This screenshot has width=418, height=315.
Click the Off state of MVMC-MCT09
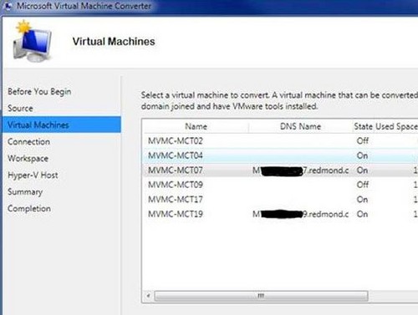[363, 185]
